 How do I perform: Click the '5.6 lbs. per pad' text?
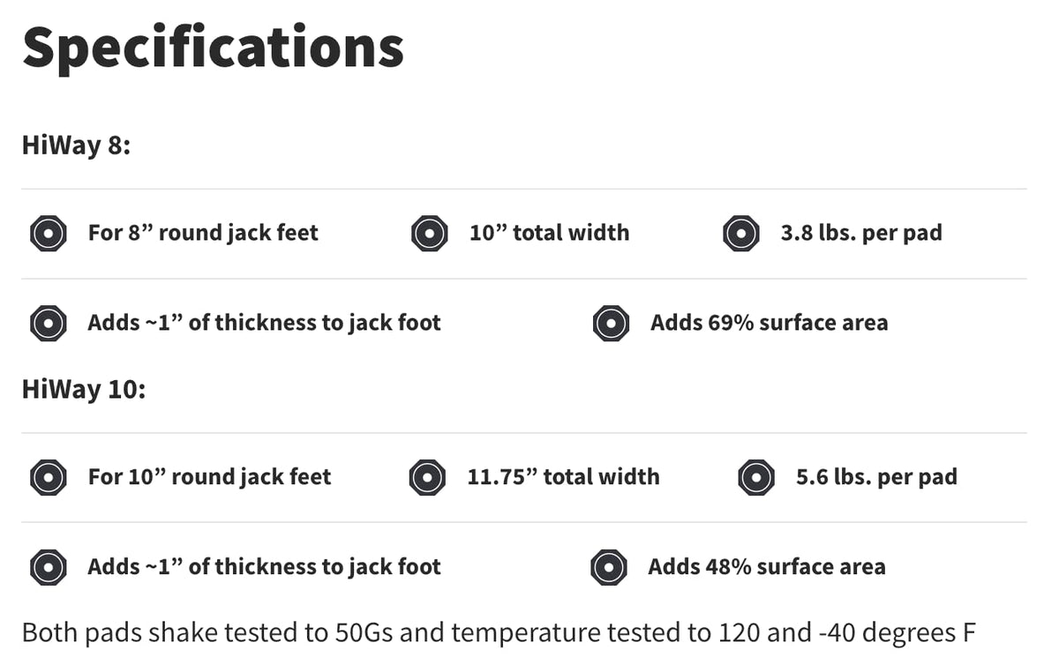tap(875, 477)
